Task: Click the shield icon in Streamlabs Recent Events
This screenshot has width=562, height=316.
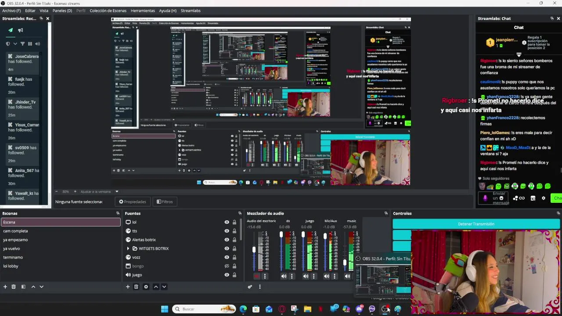Action: click(x=8, y=44)
